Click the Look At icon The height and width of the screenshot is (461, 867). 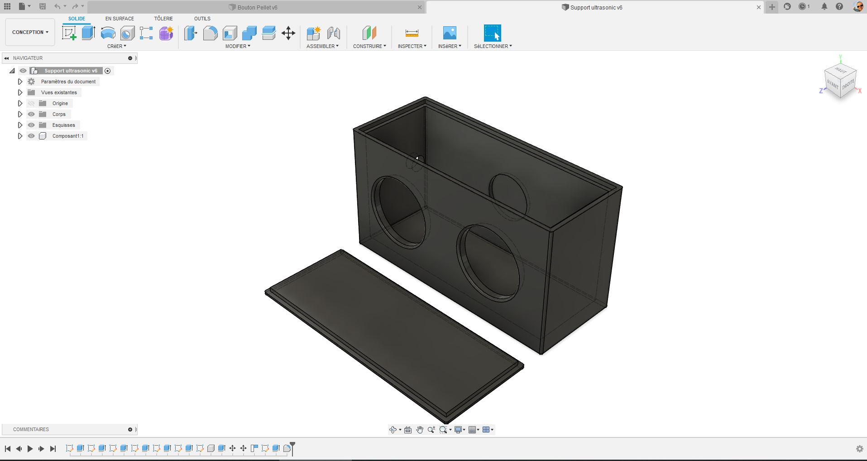coord(408,430)
